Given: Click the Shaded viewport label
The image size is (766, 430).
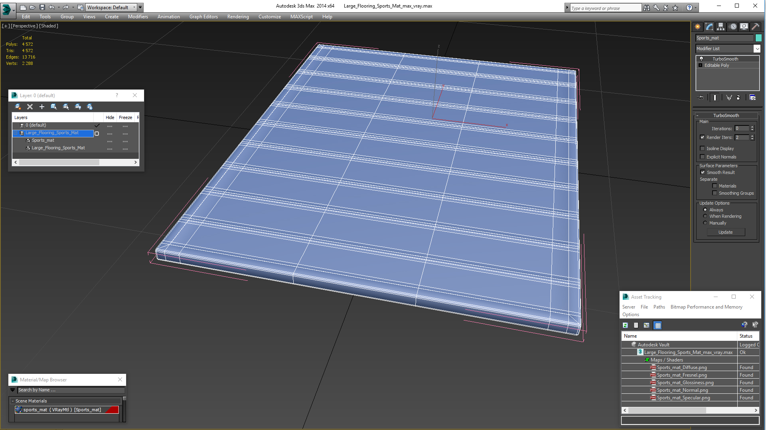Looking at the screenshot, I should coord(49,26).
